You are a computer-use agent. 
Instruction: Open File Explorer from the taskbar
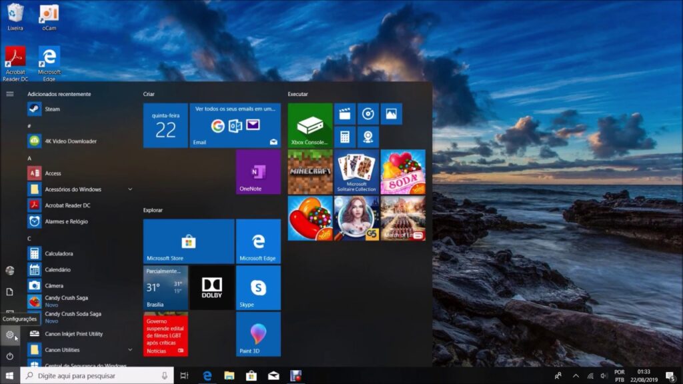pos(229,375)
